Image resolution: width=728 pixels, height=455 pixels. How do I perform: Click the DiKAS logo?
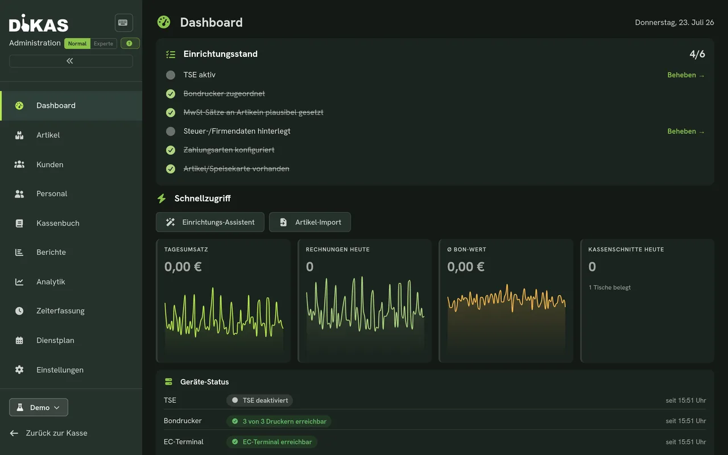(x=39, y=23)
